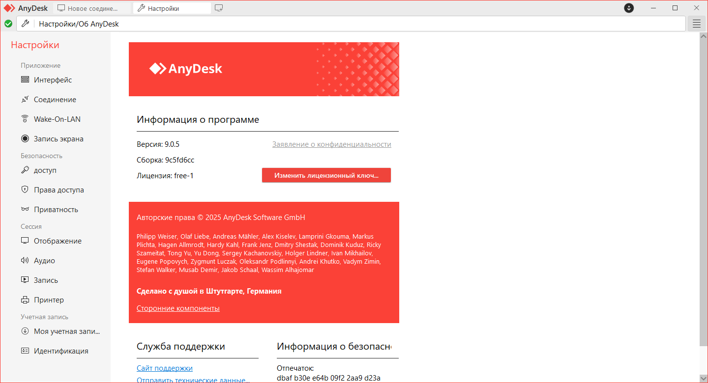Viewport: 708px width, 383px height.
Task: Click the Служба поддержки heading
Action: point(181,347)
